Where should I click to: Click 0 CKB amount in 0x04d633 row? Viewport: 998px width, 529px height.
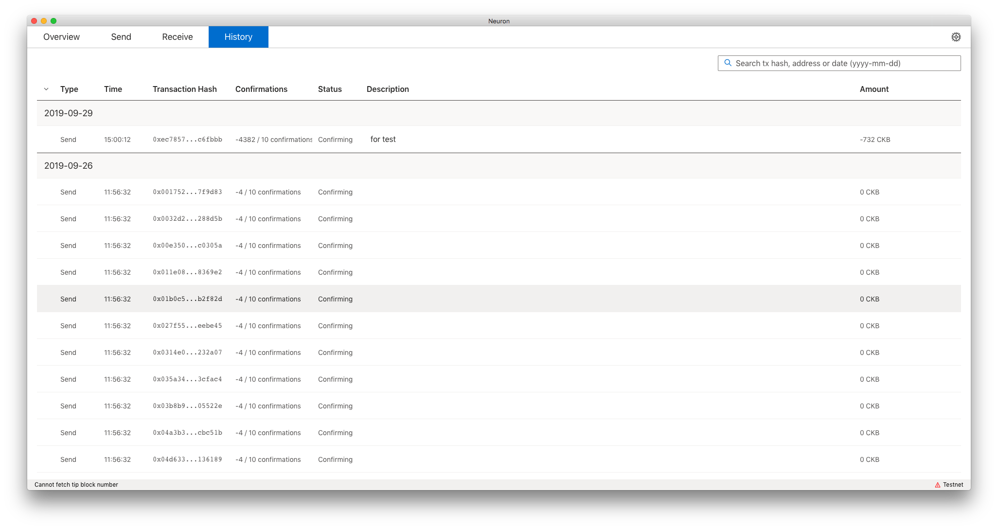pyautogui.click(x=870, y=459)
